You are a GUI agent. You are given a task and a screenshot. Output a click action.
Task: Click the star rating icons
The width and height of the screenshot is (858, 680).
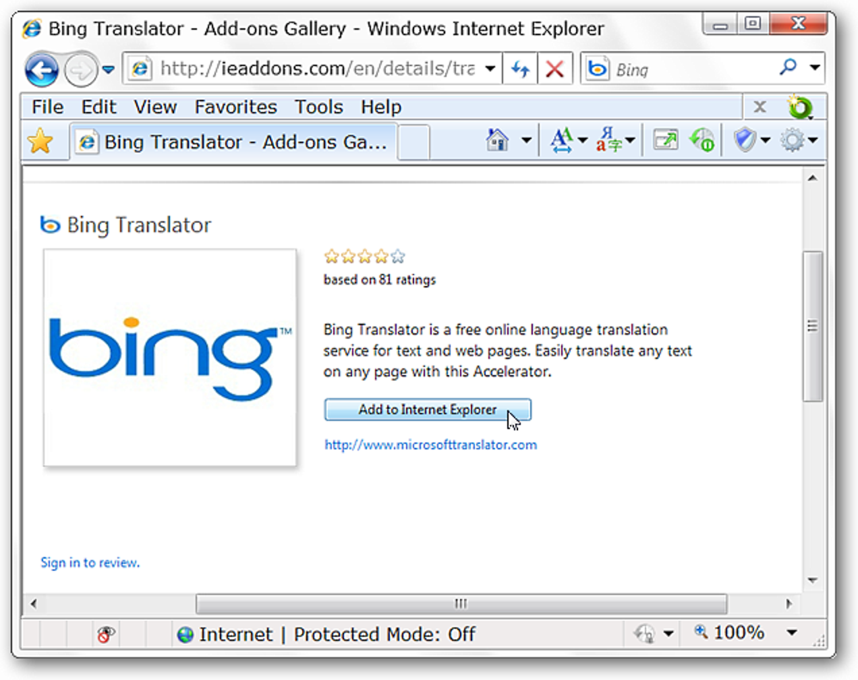[364, 256]
